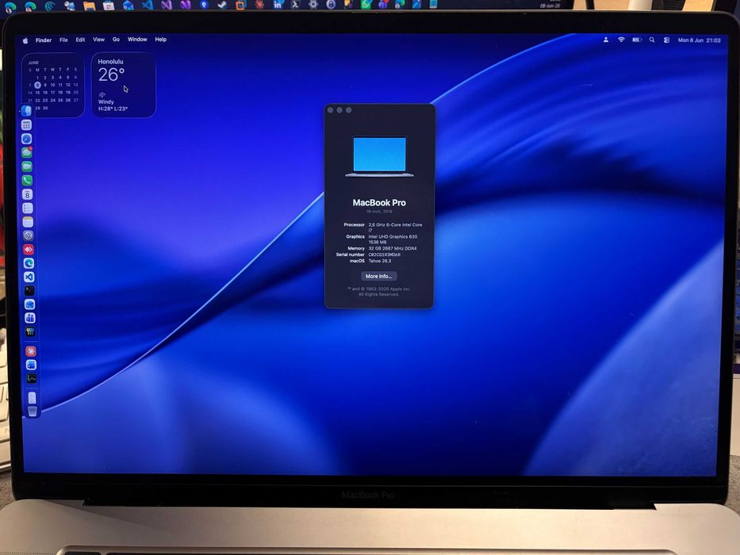The image size is (740, 555).
Task: Click the 'Tahoe 26.3' macOS value
Action: click(379, 261)
